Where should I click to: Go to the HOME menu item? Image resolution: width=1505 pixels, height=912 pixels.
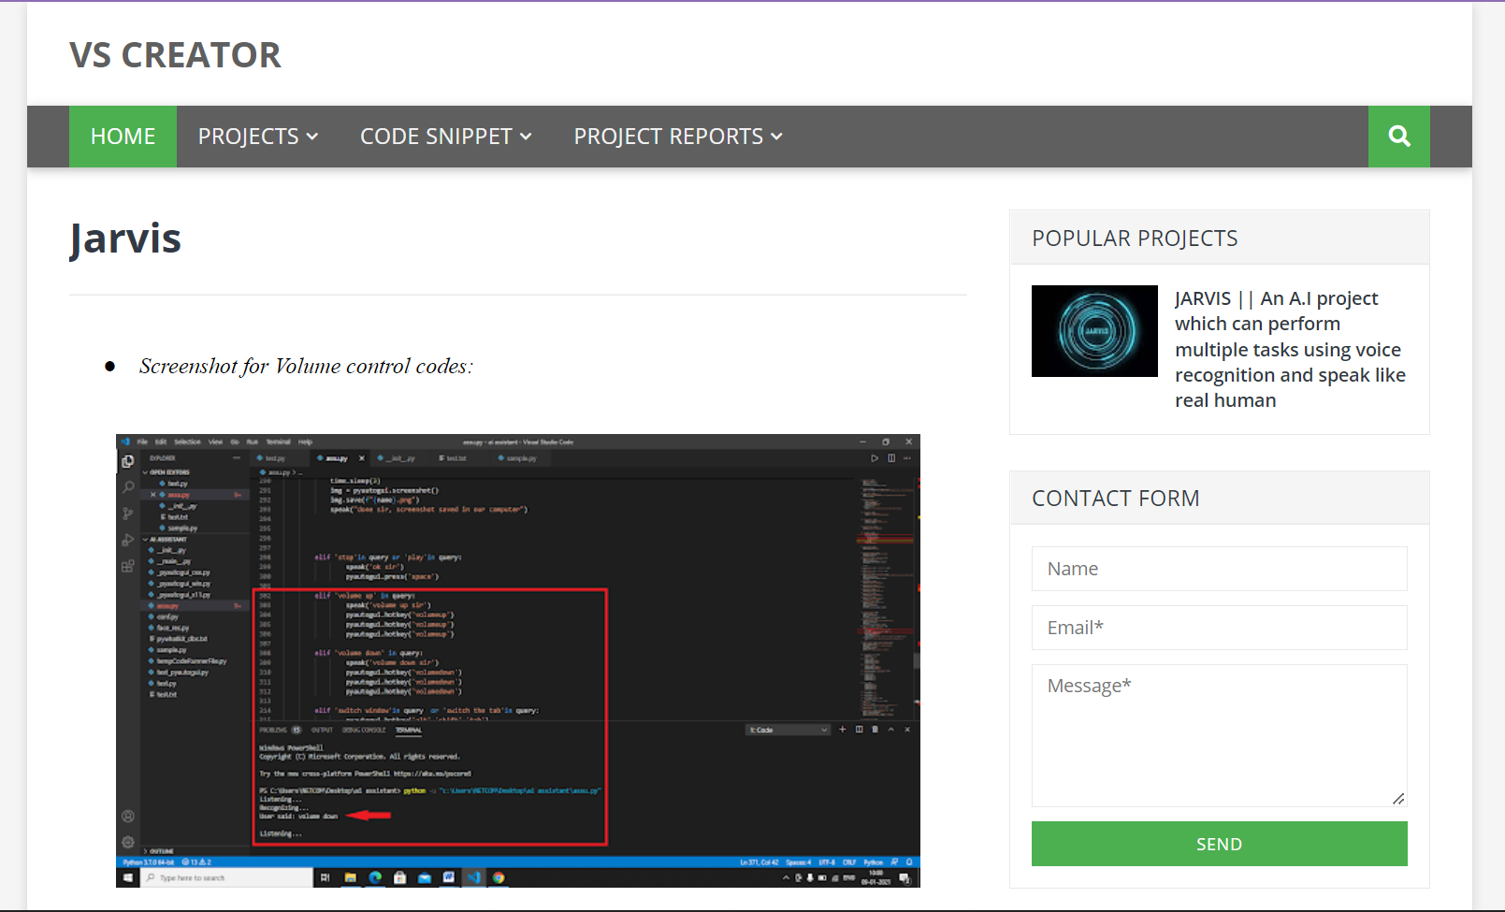[123, 137]
